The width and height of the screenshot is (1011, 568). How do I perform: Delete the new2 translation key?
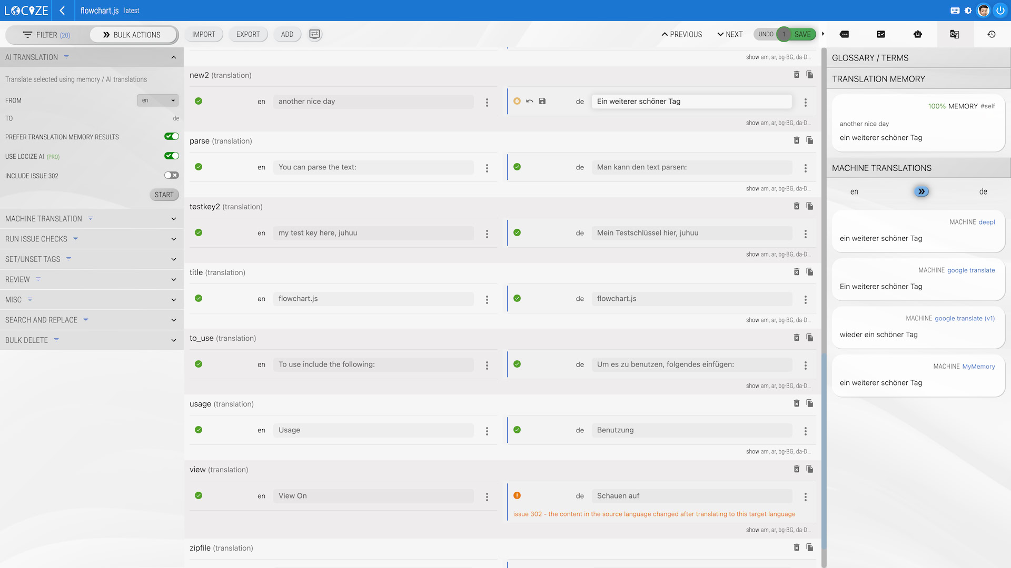(797, 75)
